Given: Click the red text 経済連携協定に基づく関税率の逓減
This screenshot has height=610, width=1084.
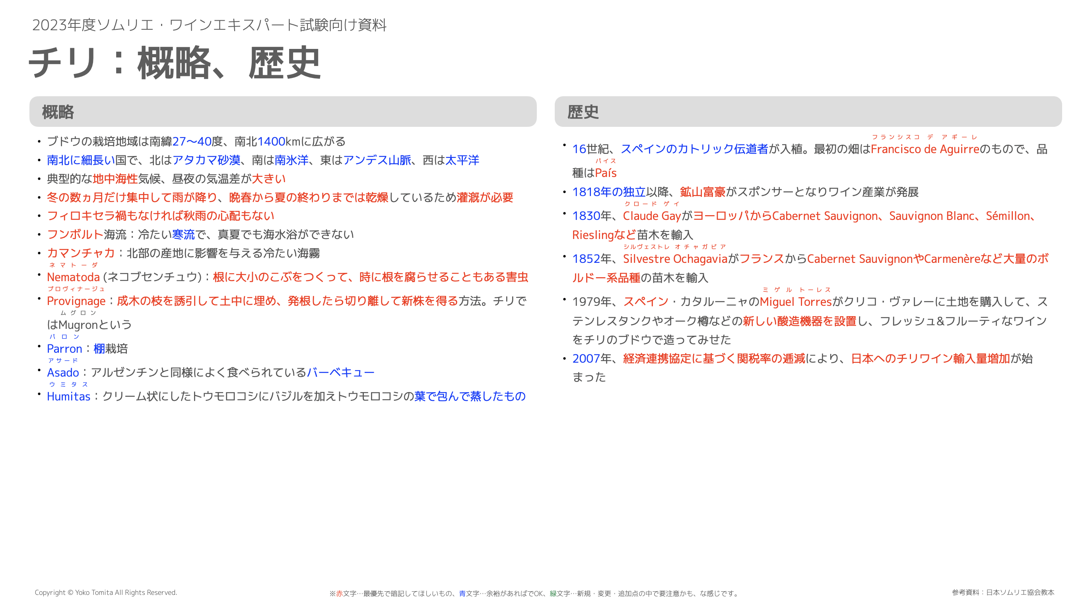Looking at the screenshot, I should click(x=714, y=358).
